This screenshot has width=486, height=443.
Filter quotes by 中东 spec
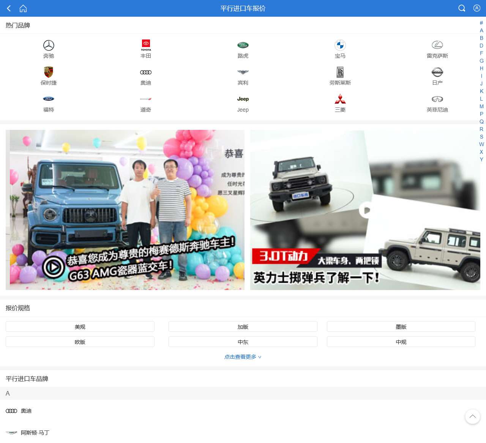[243, 342]
